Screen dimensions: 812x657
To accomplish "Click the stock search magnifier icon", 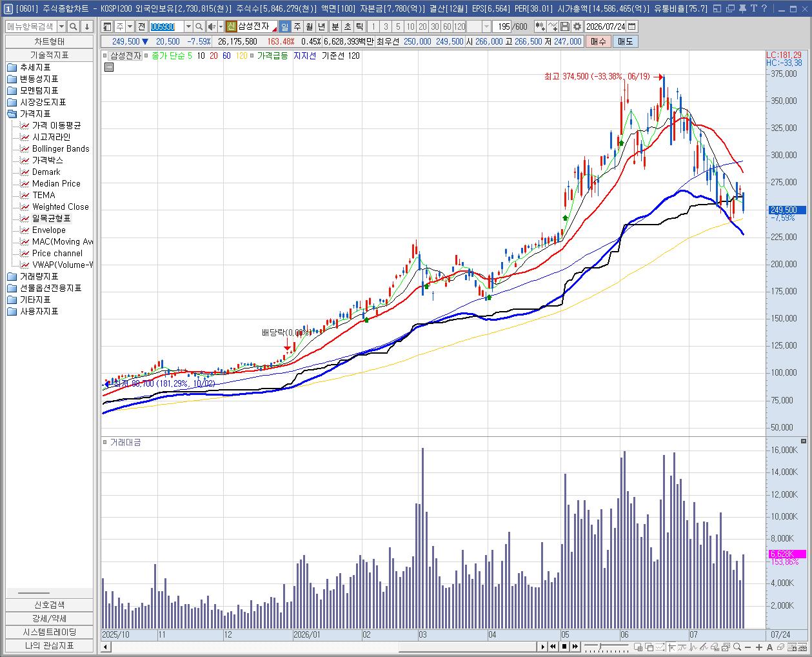I will click(x=199, y=26).
